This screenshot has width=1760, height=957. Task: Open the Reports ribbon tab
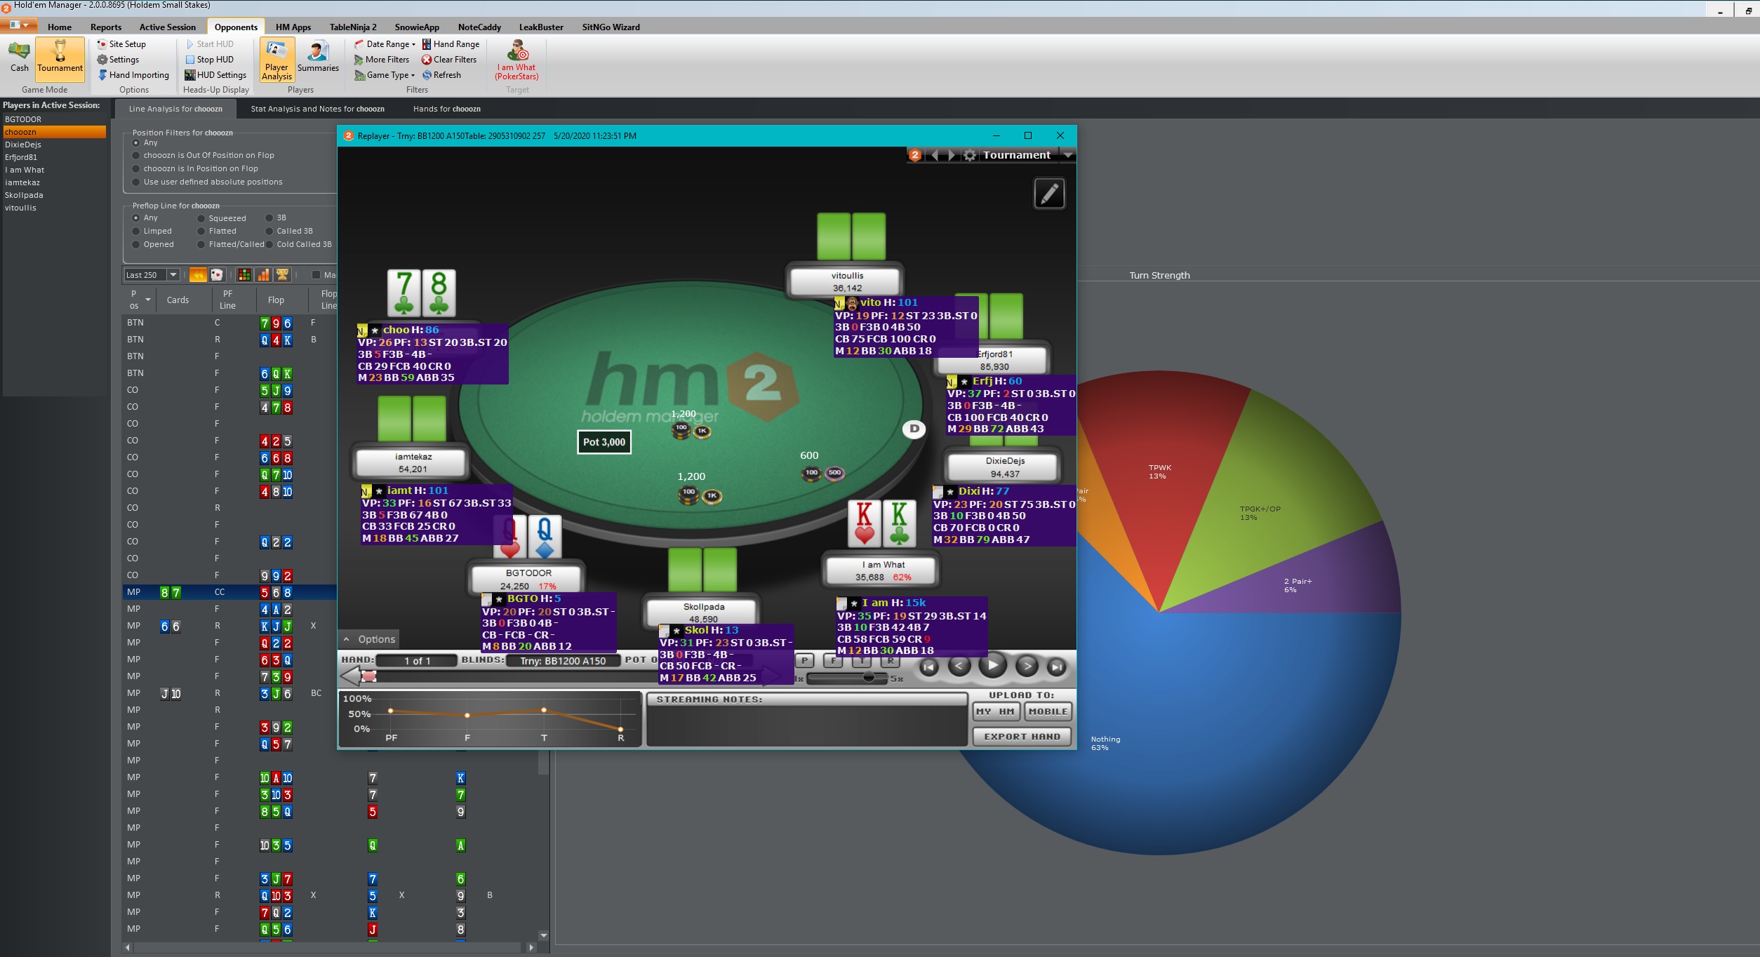tap(106, 27)
